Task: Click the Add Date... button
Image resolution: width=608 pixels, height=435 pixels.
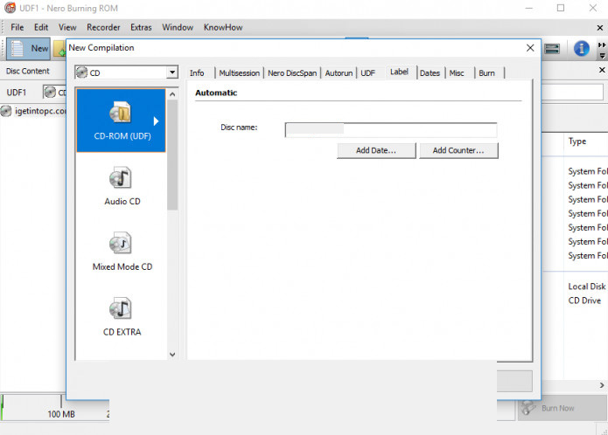Action: [x=376, y=150]
